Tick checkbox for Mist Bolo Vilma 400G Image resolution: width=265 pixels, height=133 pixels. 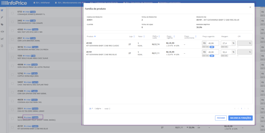pos(12,57)
